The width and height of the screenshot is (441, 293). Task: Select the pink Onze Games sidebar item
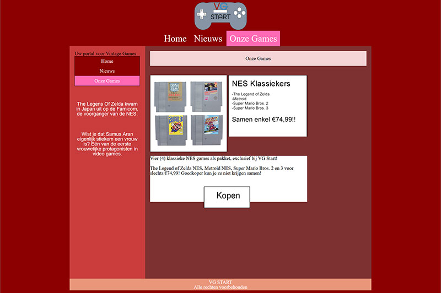pyautogui.click(x=107, y=81)
